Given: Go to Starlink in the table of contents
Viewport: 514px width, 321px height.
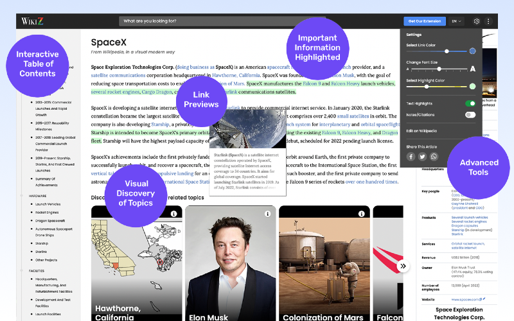Looking at the screenshot, I should [x=41, y=252].
